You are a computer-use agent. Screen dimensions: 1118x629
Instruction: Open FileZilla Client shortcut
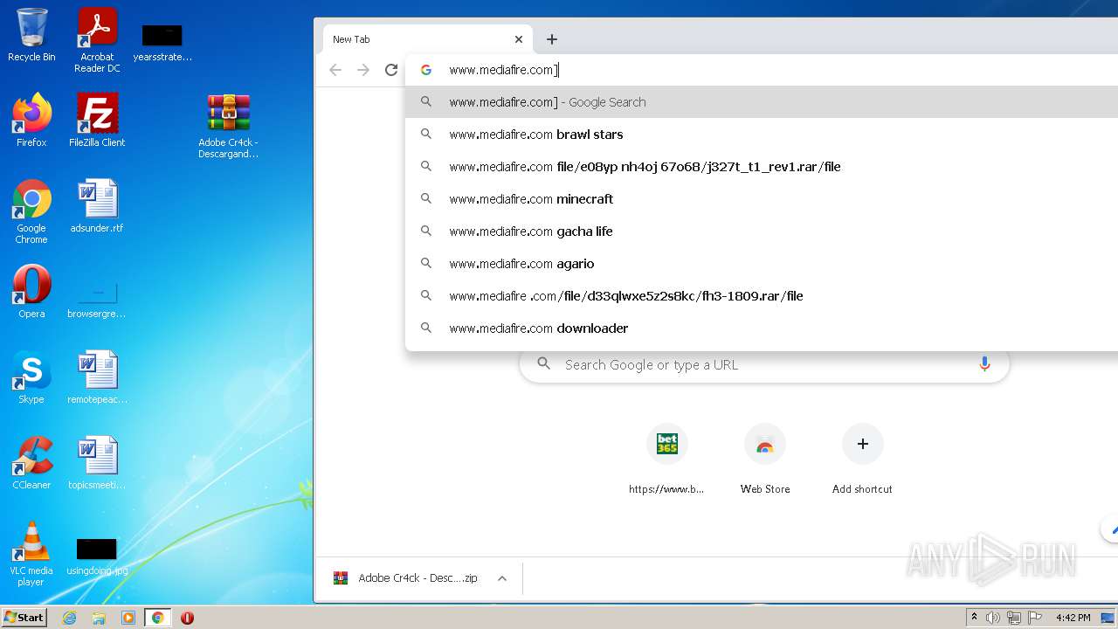97,121
